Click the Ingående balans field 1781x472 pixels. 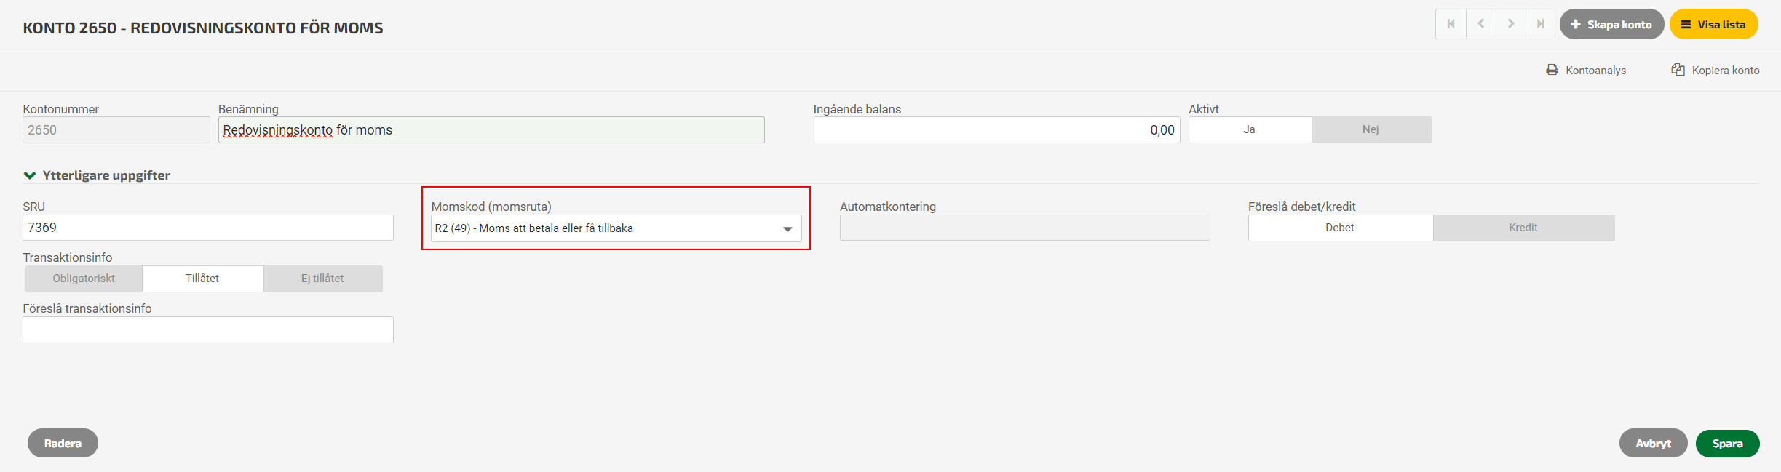[996, 130]
